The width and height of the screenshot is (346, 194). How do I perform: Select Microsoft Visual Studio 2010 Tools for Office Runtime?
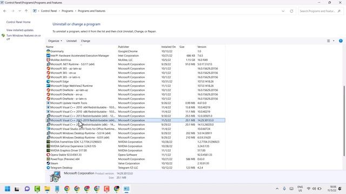pos(135,129)
